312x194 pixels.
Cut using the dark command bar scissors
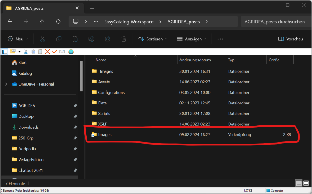pos(42,39)
